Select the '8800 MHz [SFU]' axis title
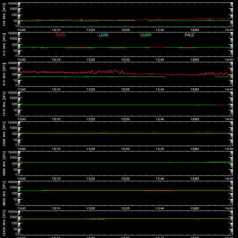 point(4,193)
